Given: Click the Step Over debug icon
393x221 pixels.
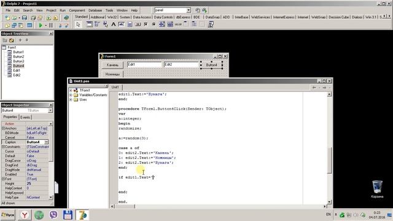Looking at the screenshot, I should coord(66,25).
